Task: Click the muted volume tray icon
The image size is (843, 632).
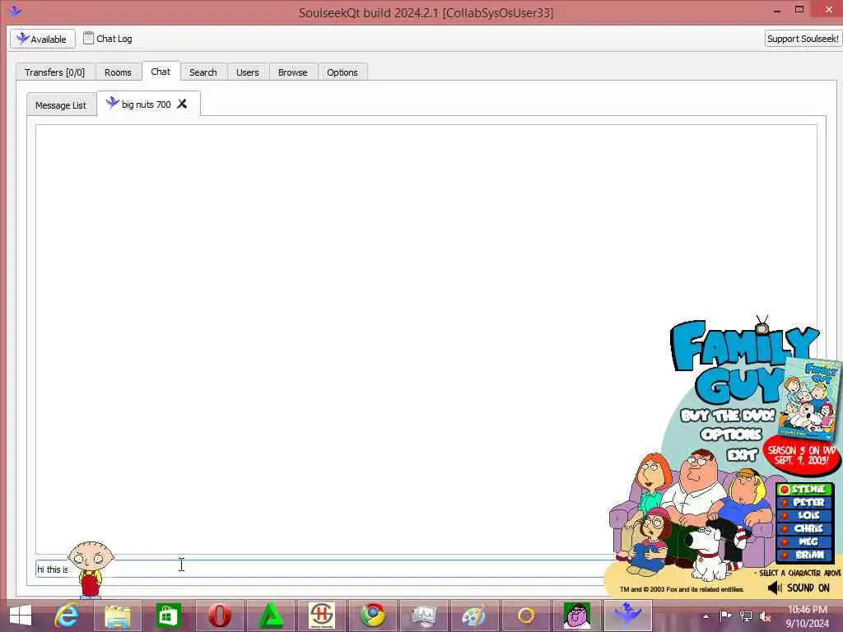Action: pos(766,616)
